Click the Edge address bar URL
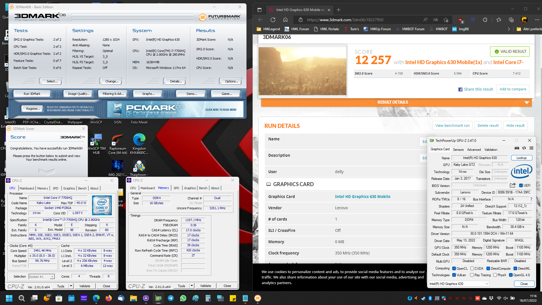 (345, 20)
